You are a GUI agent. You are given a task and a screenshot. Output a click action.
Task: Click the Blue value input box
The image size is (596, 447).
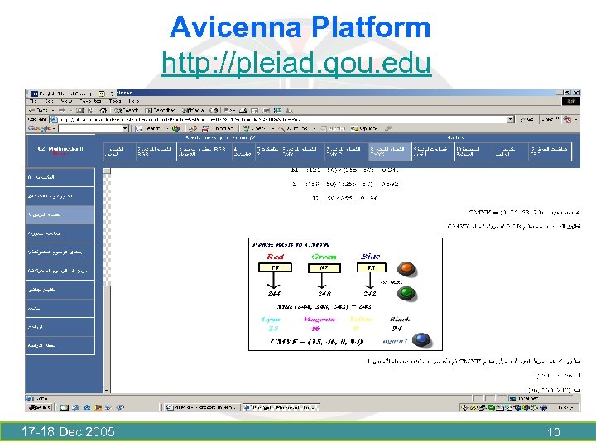(372, 267)
